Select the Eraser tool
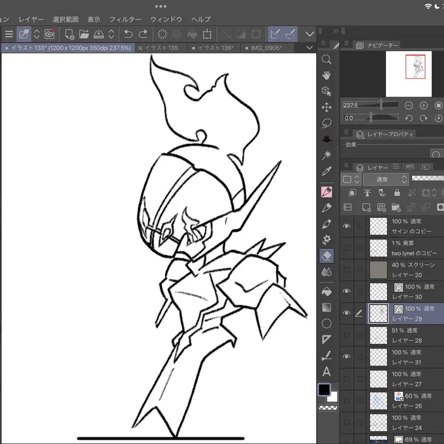This screenshot has height=444, width=444. 326,256
